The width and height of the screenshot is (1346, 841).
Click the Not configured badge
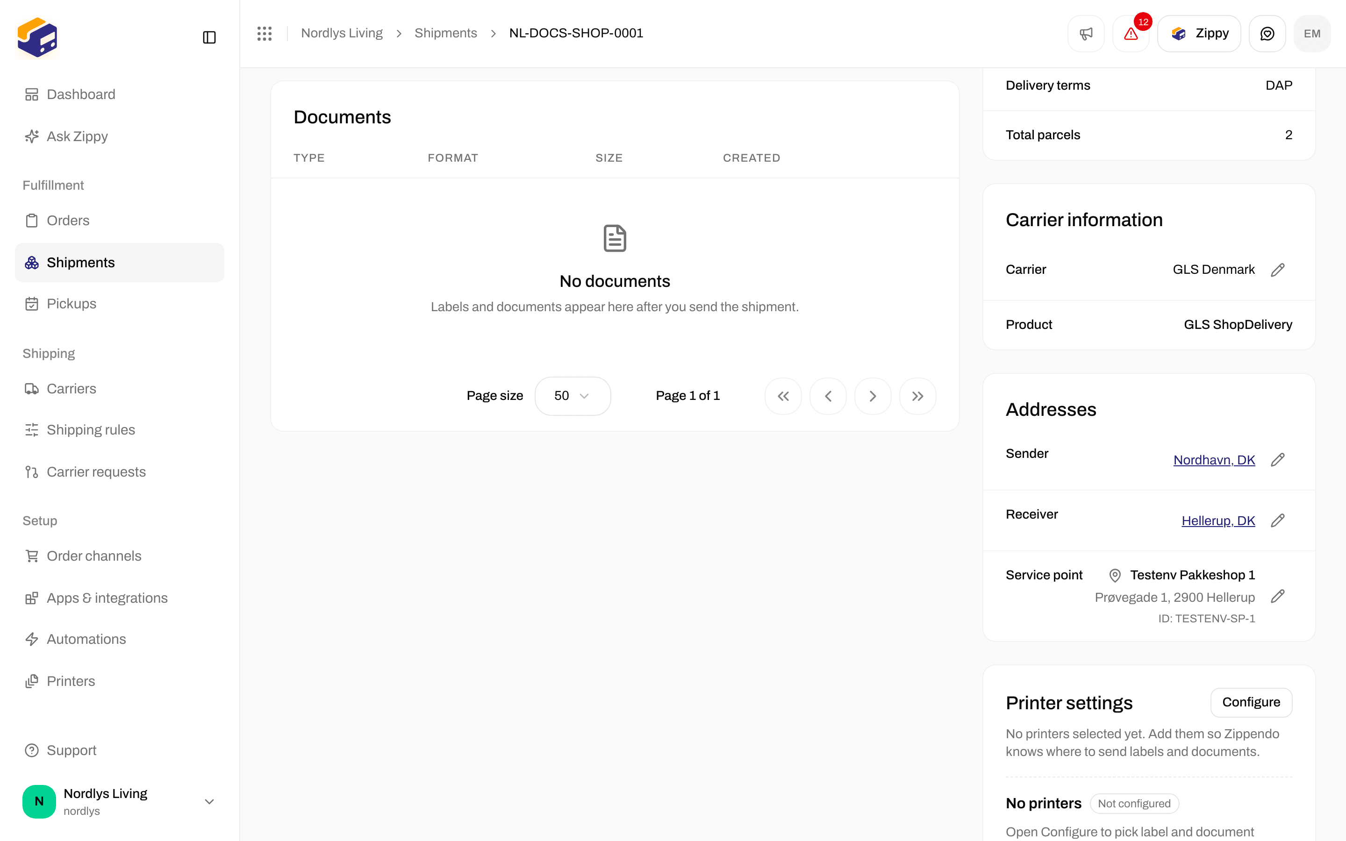point(1134,804)
